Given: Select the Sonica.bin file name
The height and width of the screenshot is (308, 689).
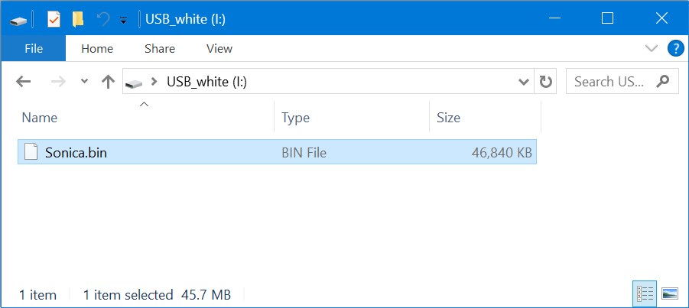Looking at the screenshot, I should pos(76,152).
